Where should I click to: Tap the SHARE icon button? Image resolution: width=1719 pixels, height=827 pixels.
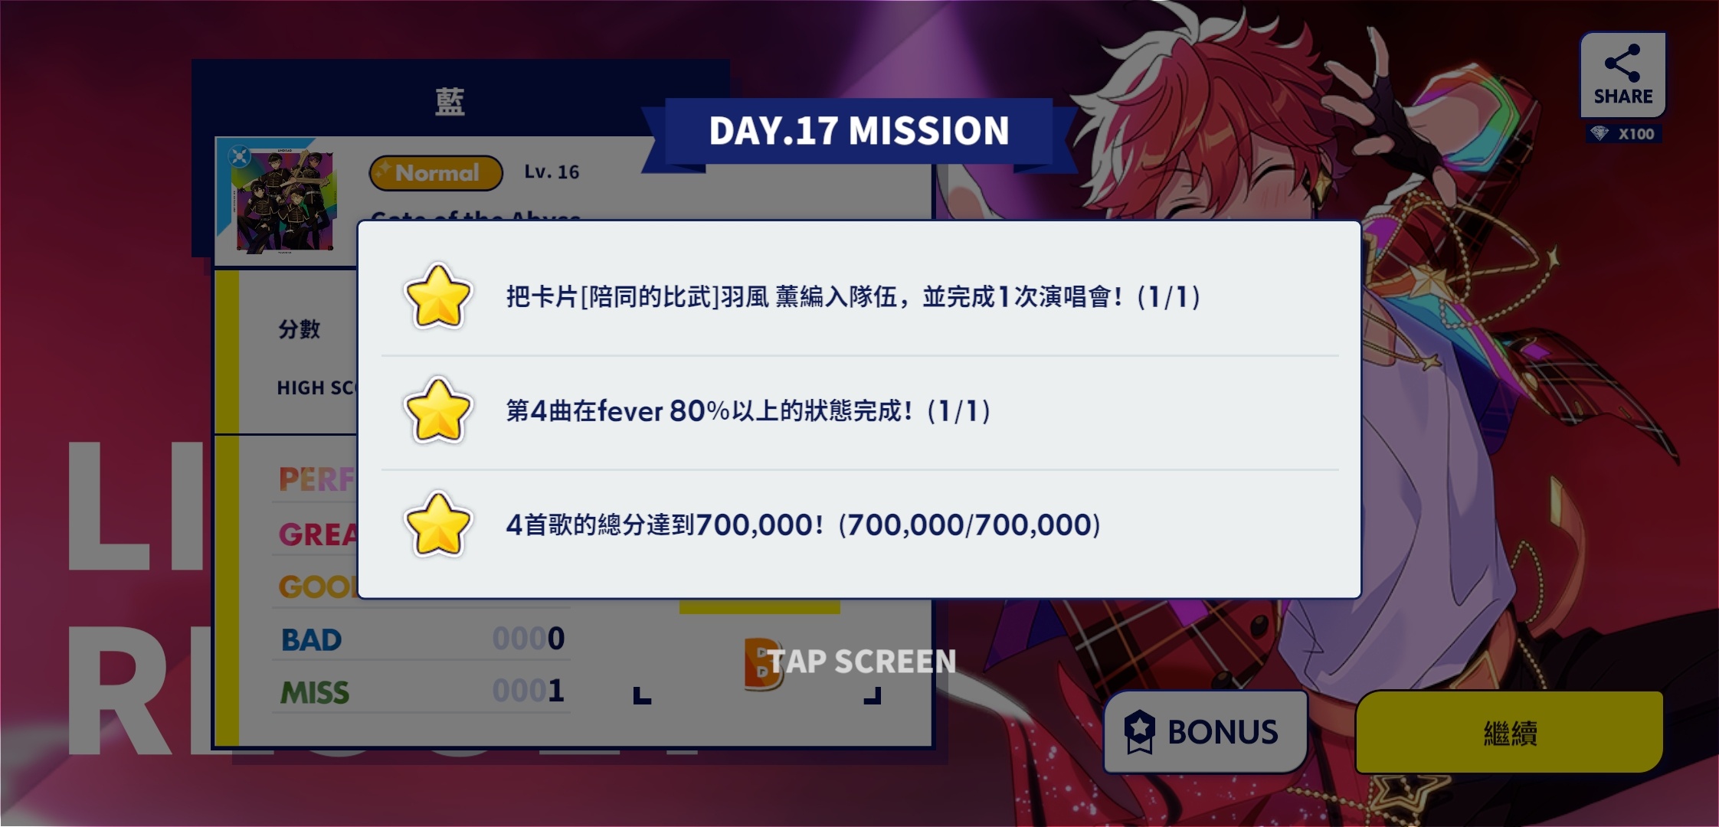(1622, 74)
